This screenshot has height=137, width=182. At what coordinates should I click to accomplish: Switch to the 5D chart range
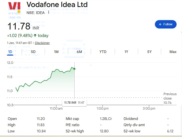click(x=33, y=52)
